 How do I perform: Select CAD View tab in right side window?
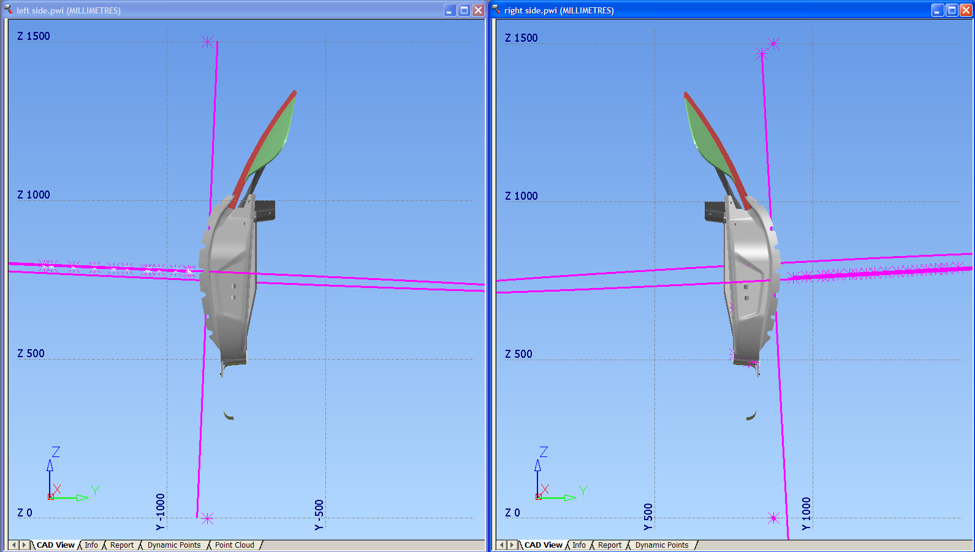543,545
